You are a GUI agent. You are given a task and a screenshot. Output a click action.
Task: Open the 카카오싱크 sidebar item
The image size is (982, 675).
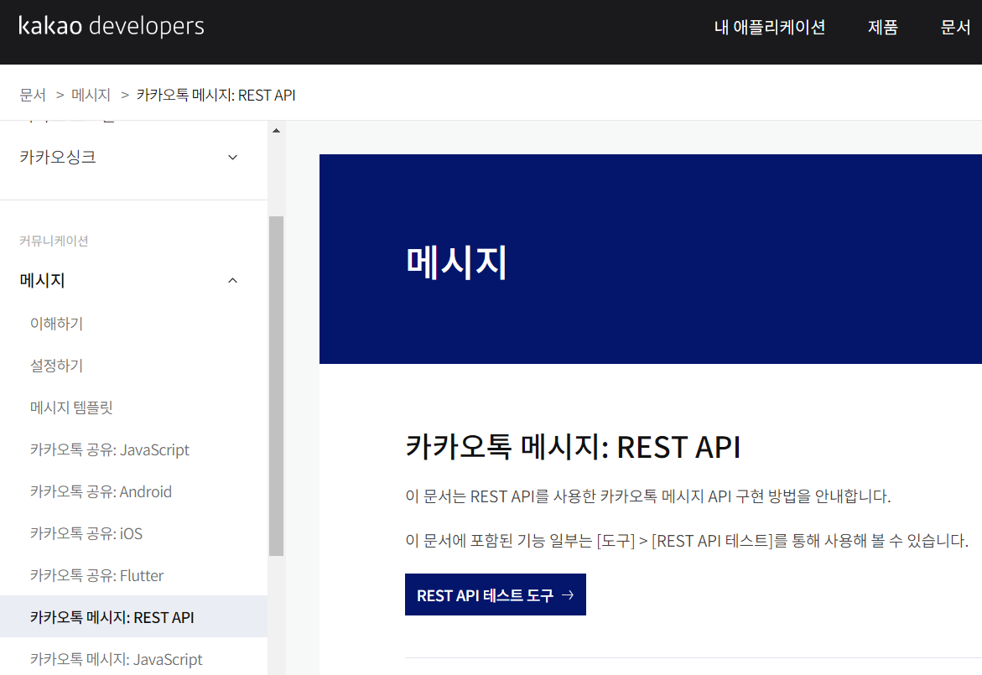(x=58, y=157)
